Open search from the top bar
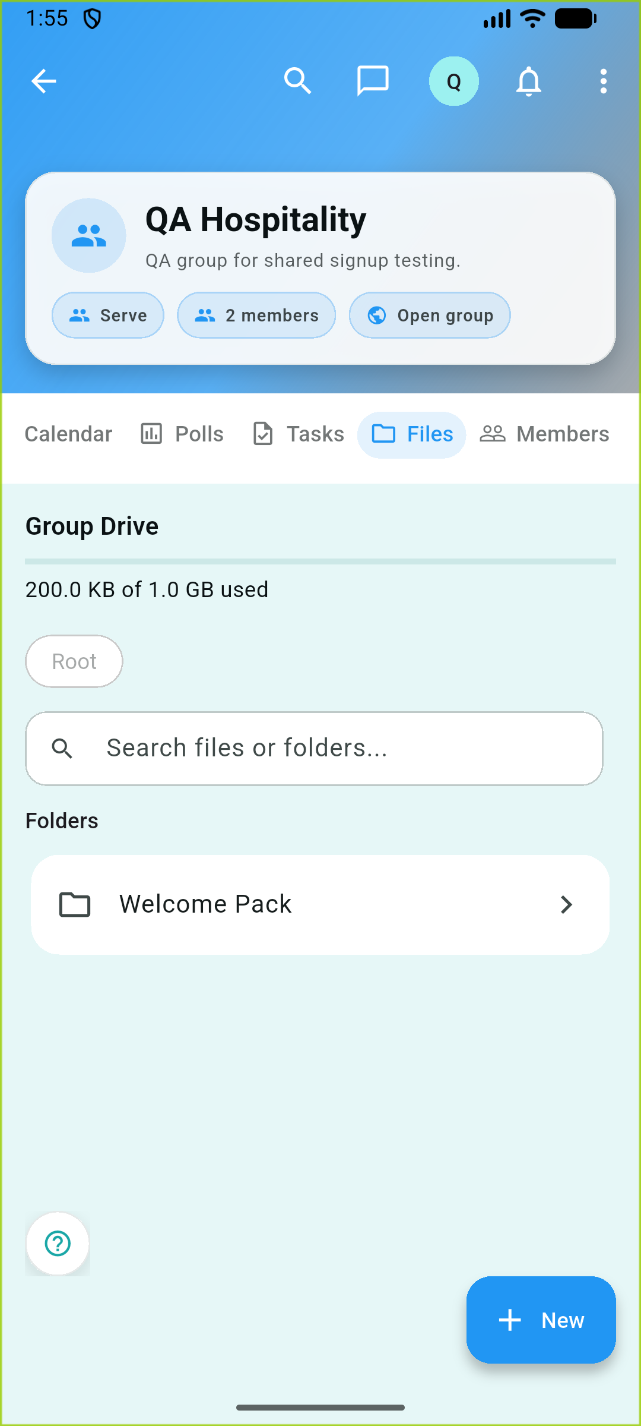 pos(297,81)
